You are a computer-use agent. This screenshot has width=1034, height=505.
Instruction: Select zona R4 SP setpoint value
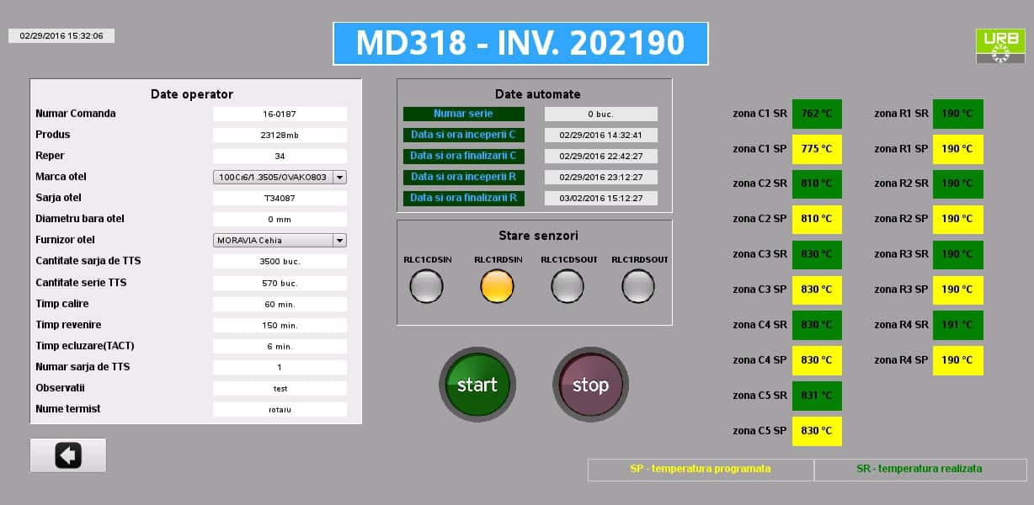tap(957, 360)
